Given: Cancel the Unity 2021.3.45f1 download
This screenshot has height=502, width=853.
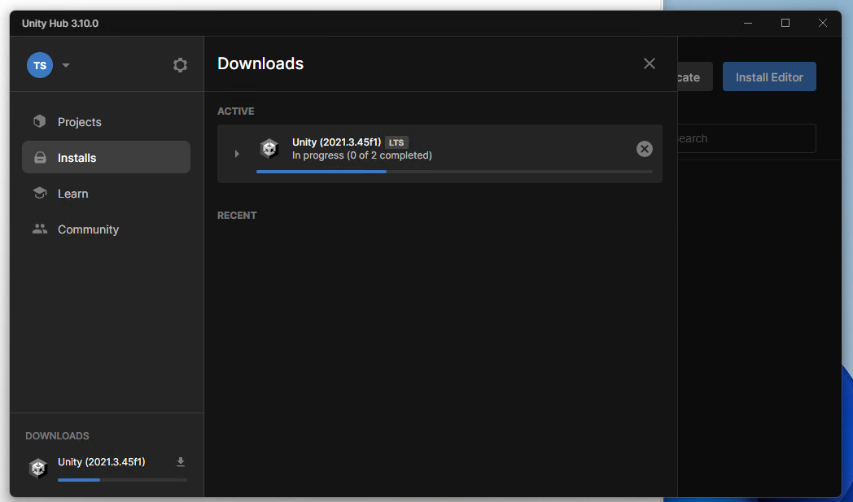Looking at the screenshot, I should (645, 149).
